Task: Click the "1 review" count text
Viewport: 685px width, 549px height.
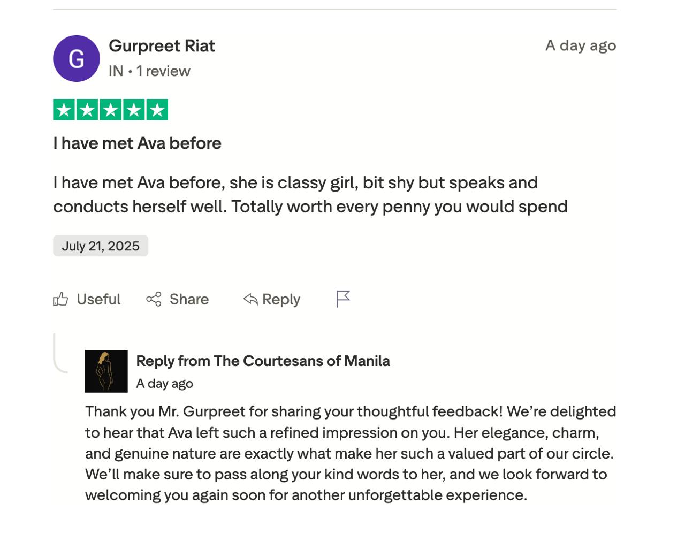Action: (163, 71)
